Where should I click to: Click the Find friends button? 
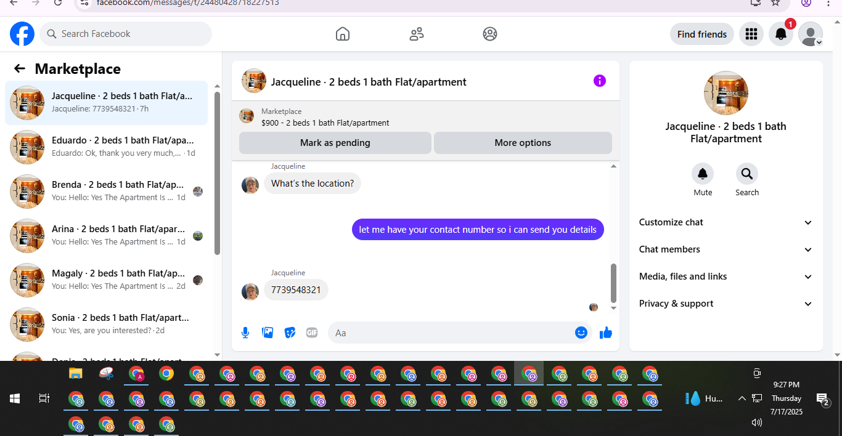(x=702, y=34)
